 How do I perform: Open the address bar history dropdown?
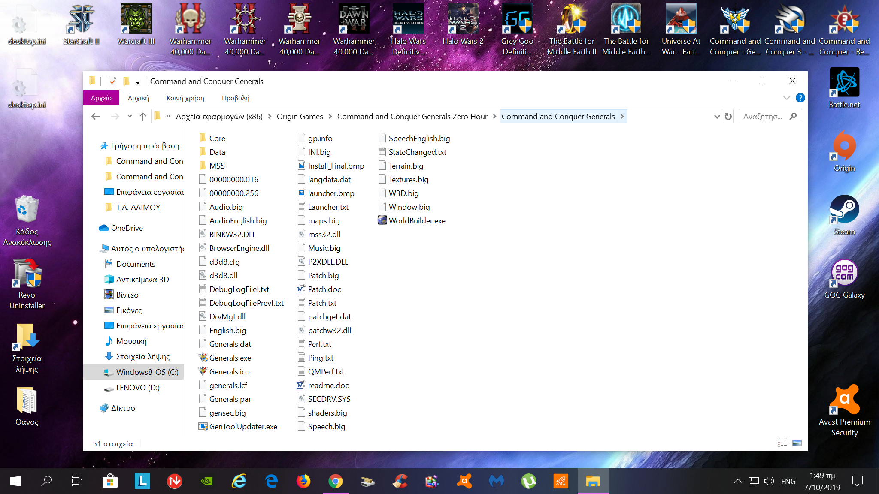(x=717, y=116)
